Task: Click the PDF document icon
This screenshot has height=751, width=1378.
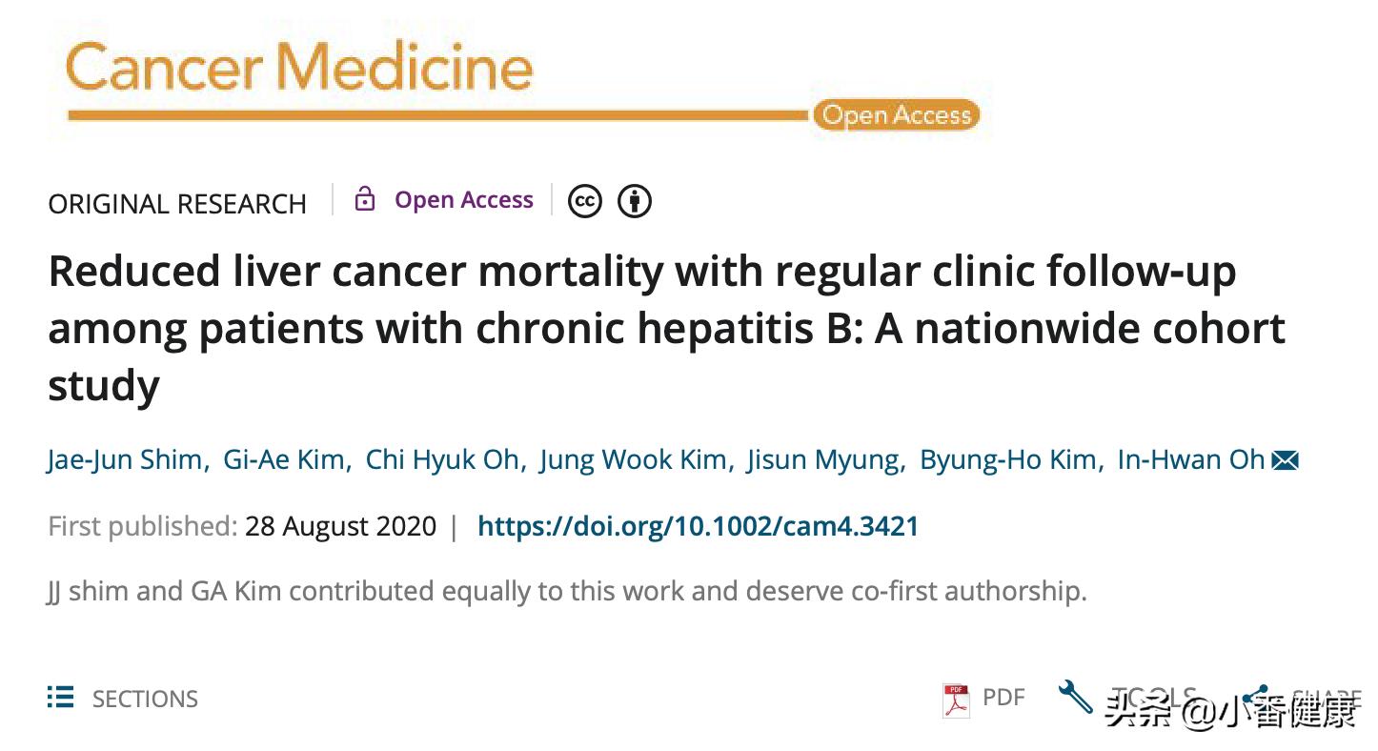Action: click(955, 700)
